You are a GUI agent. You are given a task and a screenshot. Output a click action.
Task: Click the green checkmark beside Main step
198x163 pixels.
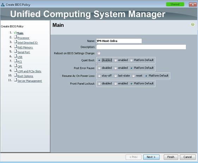15,32
